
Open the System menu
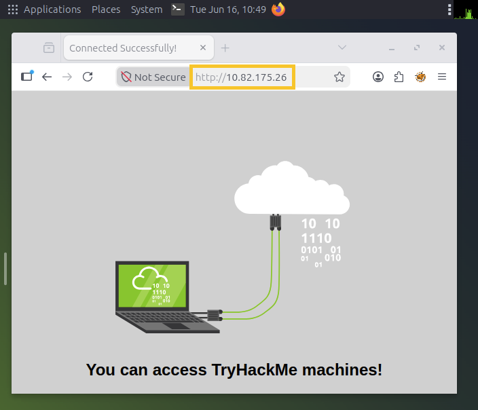(147, 10)
